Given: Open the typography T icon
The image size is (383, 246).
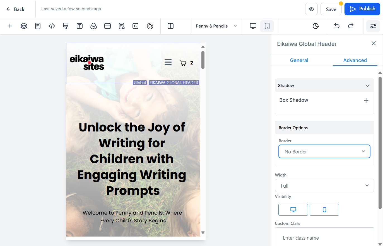Looking at the screenshot, I should [80, 26].
